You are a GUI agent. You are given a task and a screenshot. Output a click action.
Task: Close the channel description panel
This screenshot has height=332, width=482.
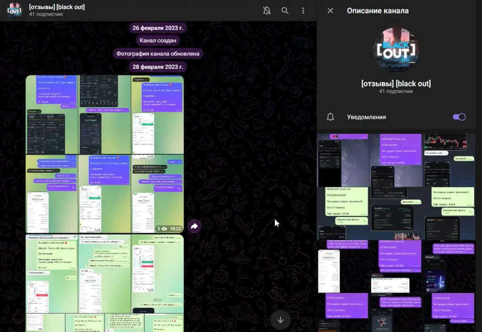click(330, 11)
